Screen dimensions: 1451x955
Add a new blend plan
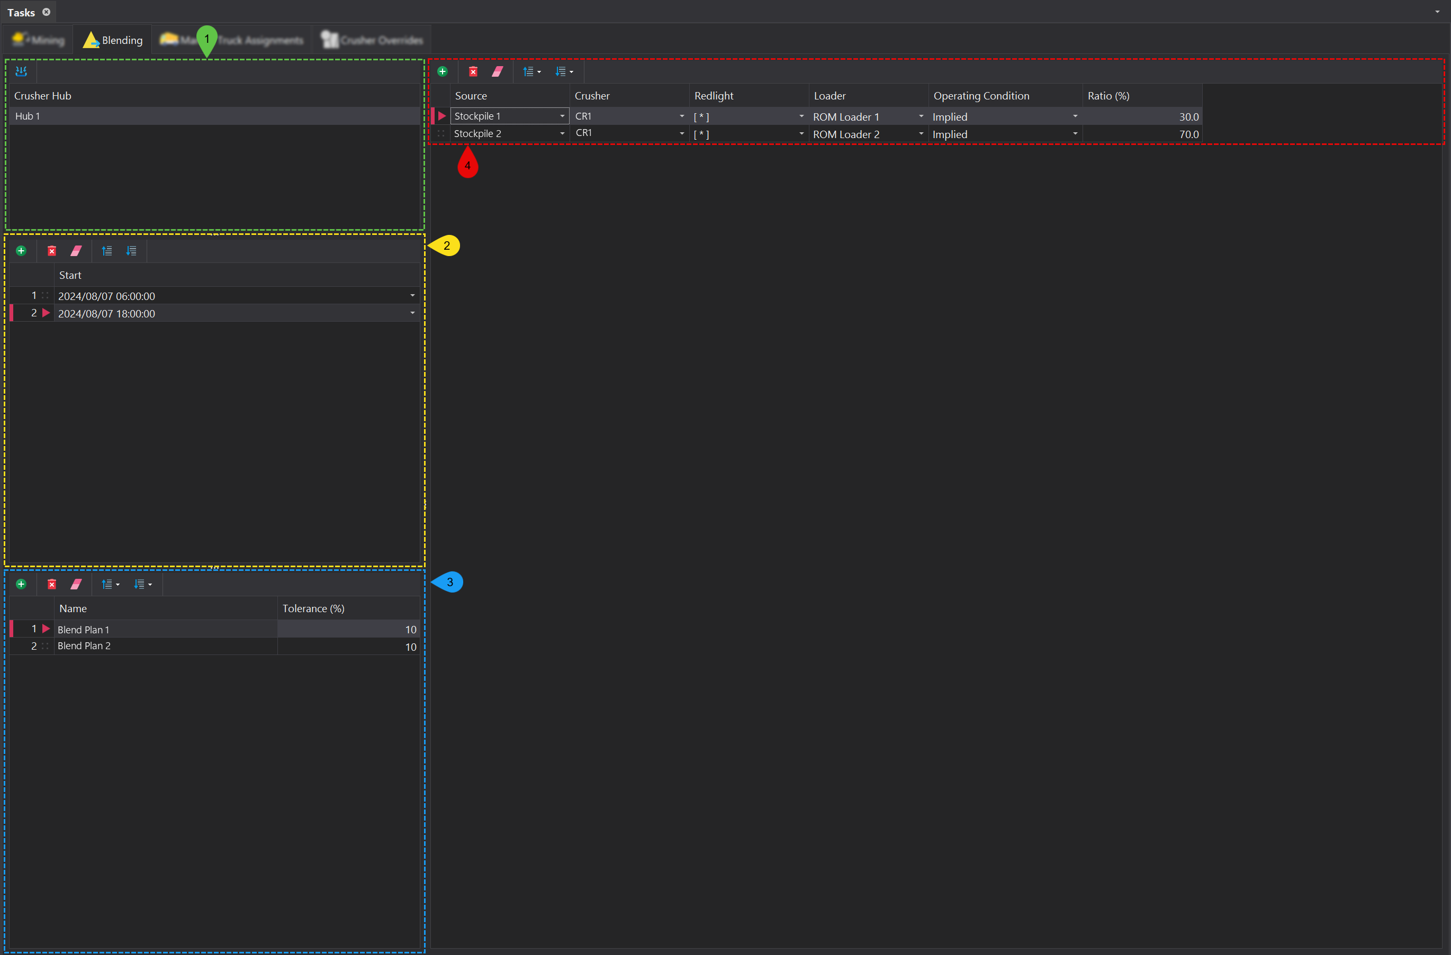coord(21,584)
